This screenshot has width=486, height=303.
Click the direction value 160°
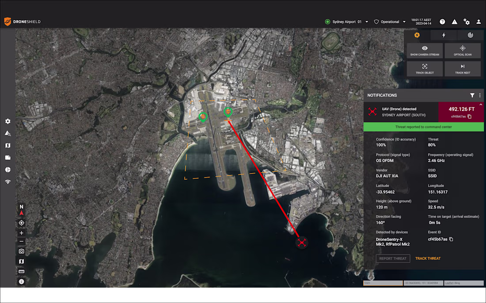pos(380,223)
